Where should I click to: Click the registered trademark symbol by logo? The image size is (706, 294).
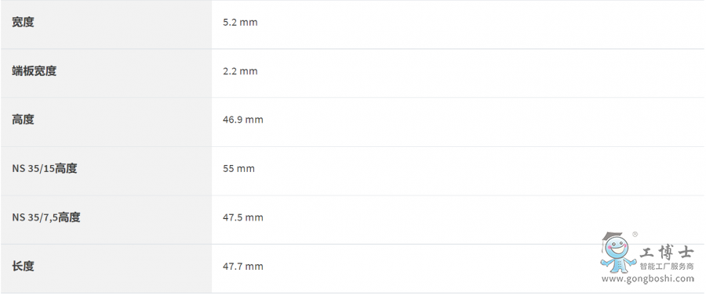point(635,235)
